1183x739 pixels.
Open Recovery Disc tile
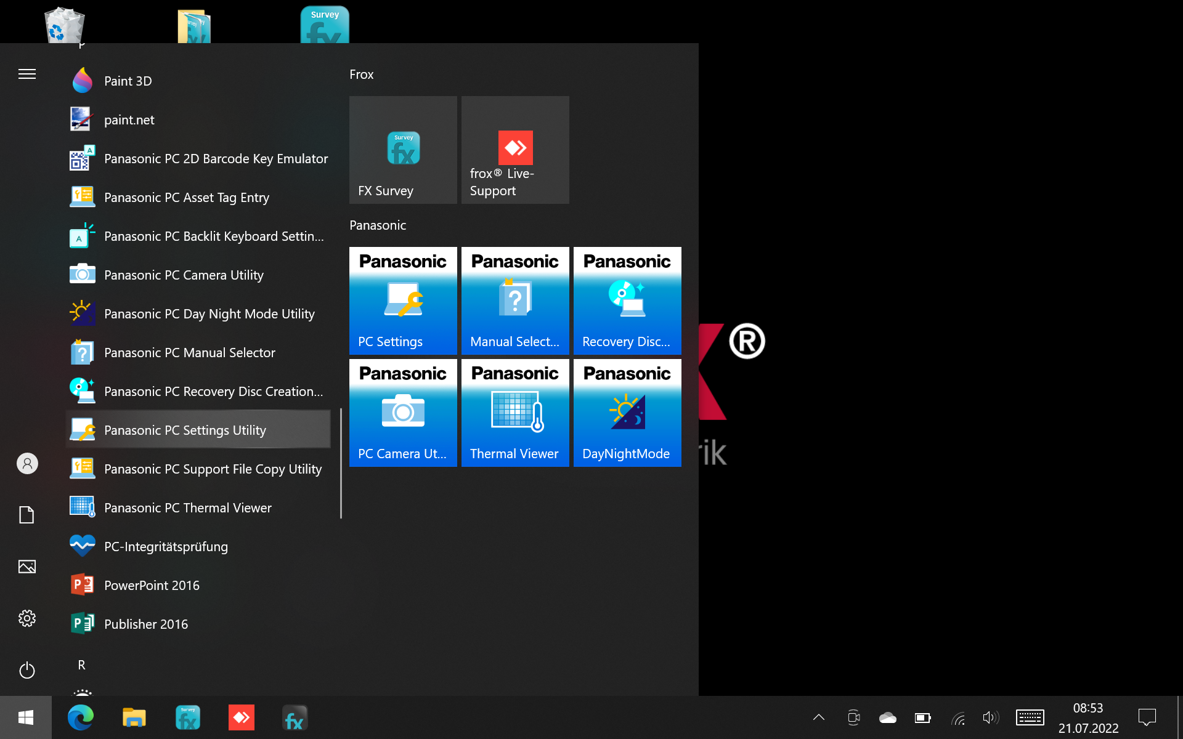point(627,301)
